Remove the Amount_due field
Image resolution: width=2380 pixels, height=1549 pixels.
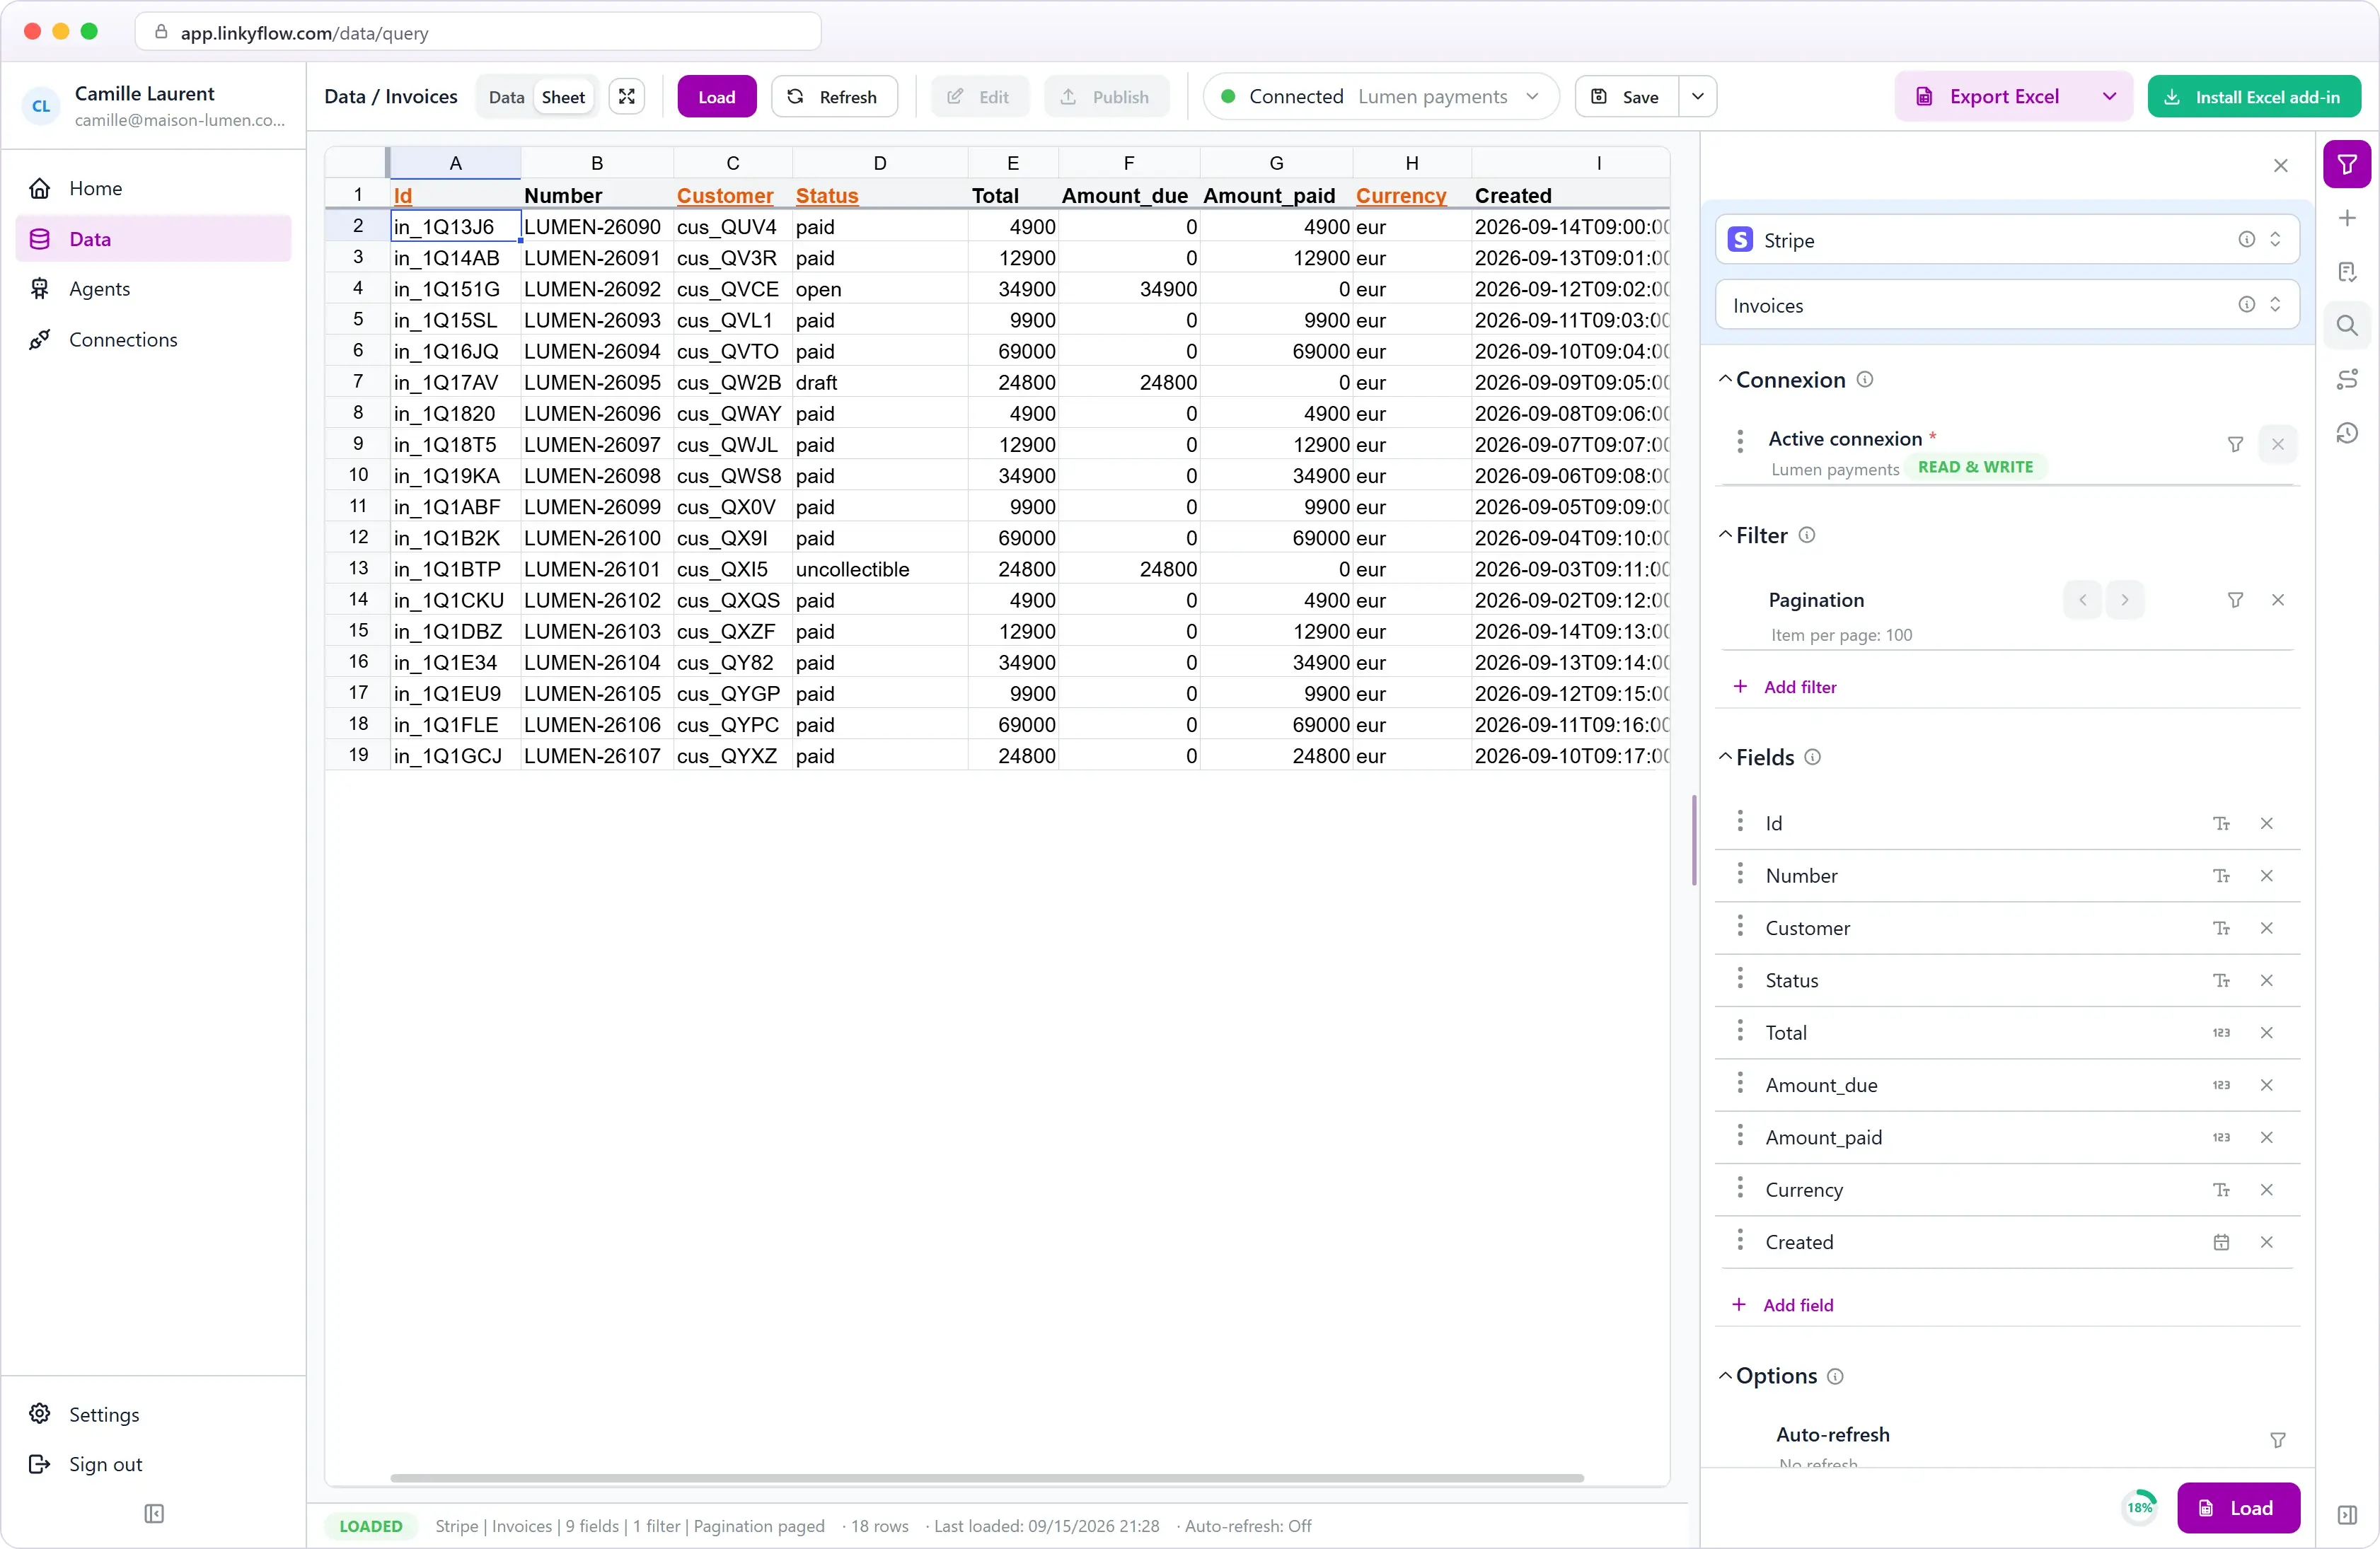coord(2266,1086)
